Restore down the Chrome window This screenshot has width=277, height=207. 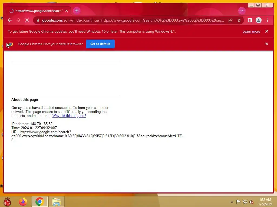click(x=258, y=5)
